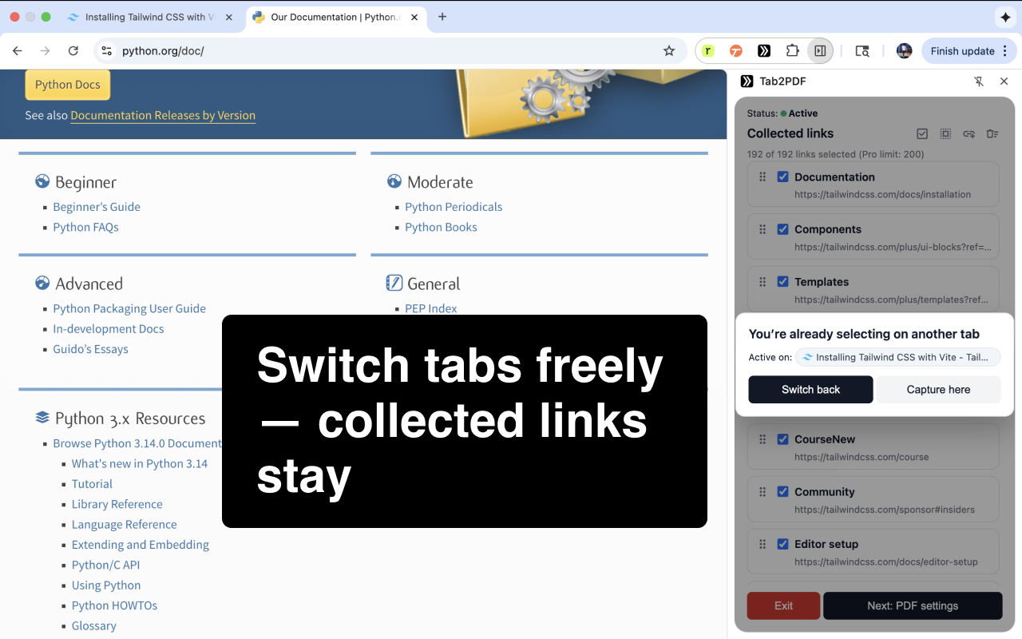1022x639 pixels.
Task: Click the Switch back button
Action: [x=810, y=389]
